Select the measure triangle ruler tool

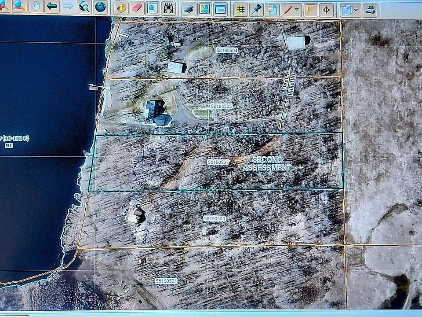pos(311,10)
